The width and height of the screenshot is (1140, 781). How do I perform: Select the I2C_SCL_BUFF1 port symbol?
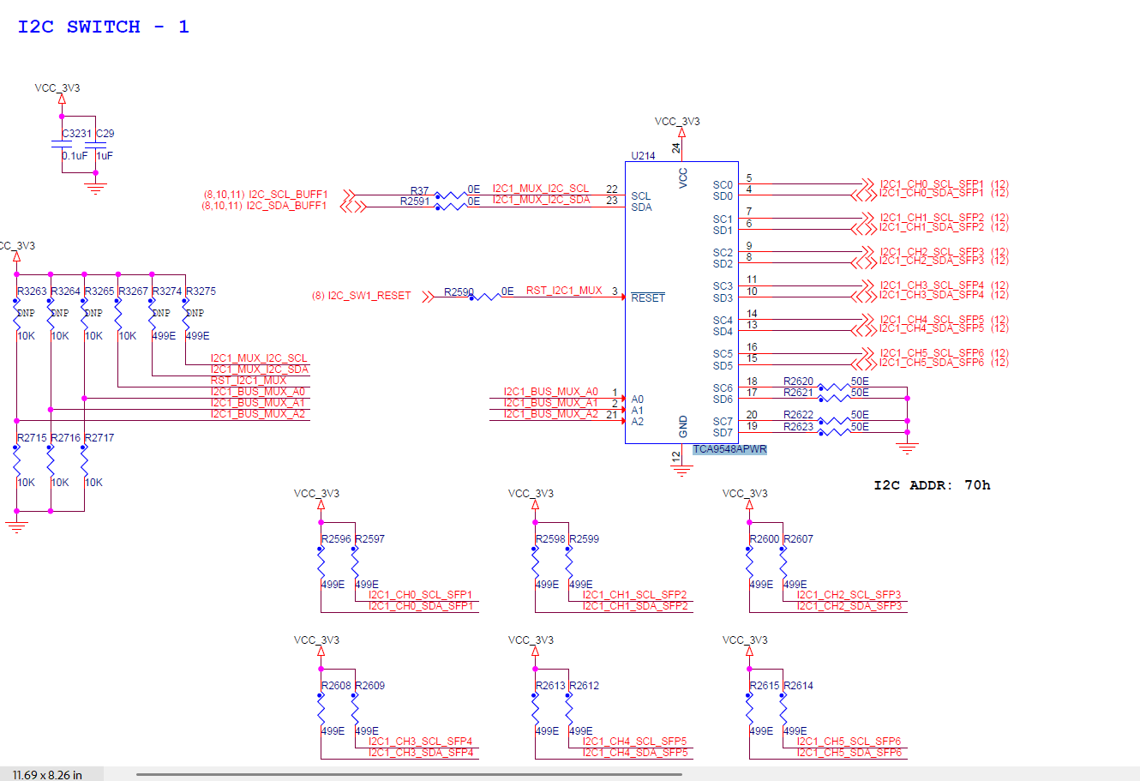[347, 196]
